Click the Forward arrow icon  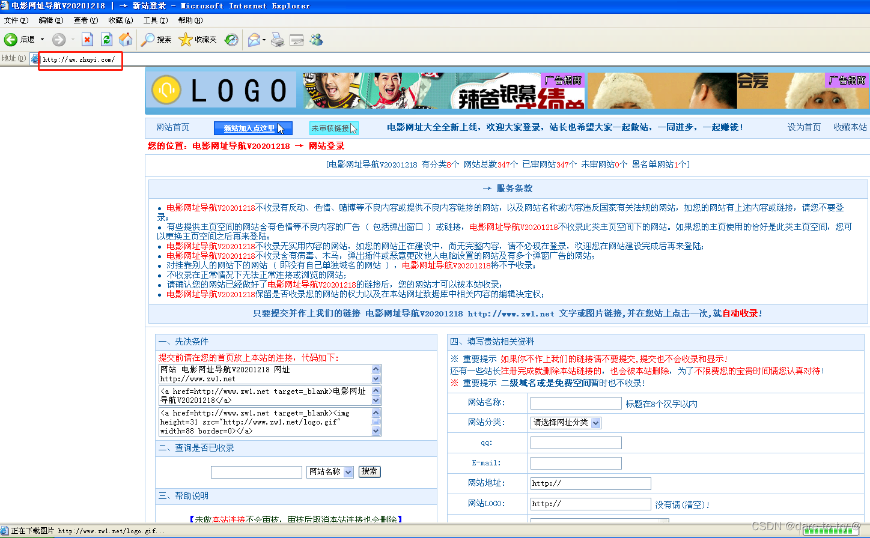click(x=59, y=40)
